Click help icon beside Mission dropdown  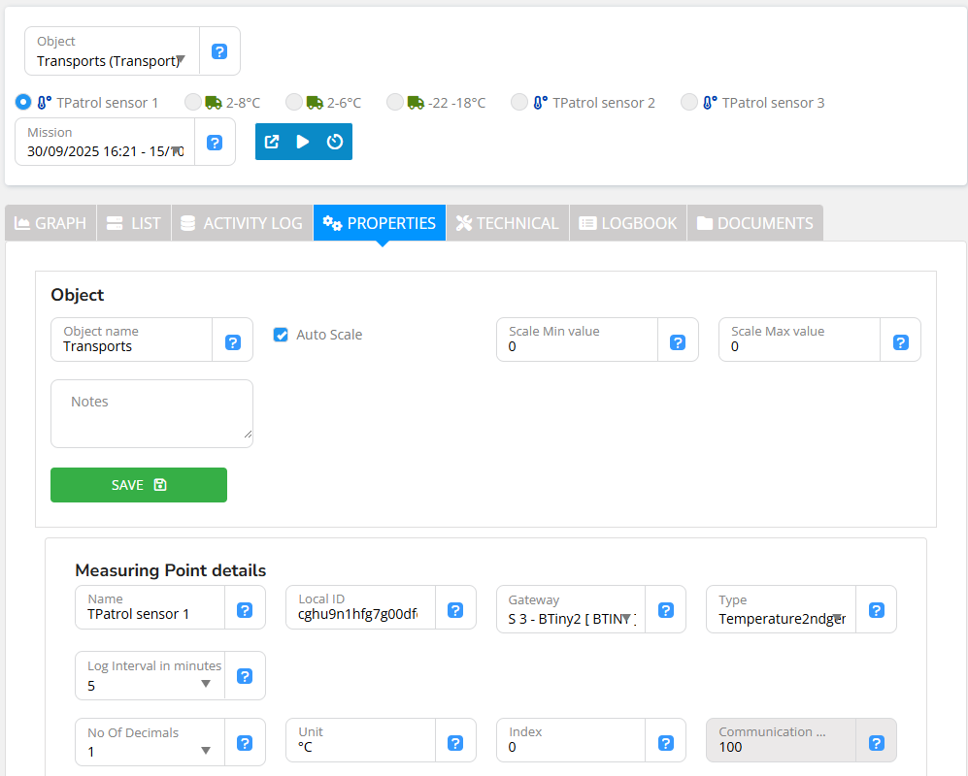[x=215, y=143]
